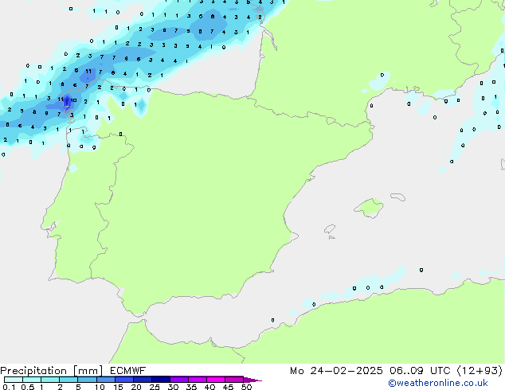The width and height of the screenshot is (505, 390).
Task: Select the '06..09 UTC' time text
Action: click(x=420, y=371)
